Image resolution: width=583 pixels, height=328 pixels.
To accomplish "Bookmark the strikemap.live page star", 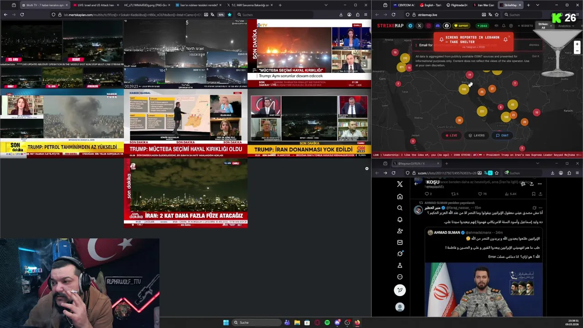I will click(x=497, y=15).
